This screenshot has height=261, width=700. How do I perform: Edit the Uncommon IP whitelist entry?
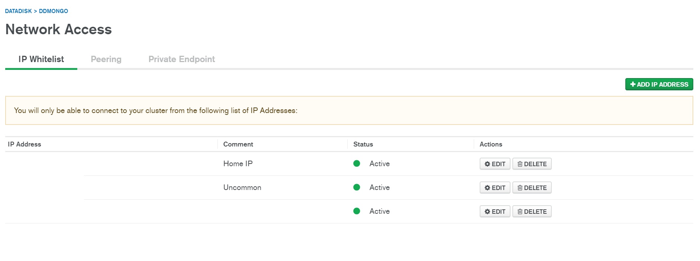(495, 188)
